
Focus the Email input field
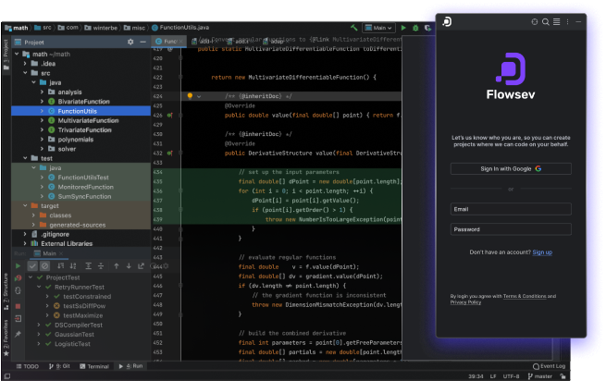(x=511, y=209)
